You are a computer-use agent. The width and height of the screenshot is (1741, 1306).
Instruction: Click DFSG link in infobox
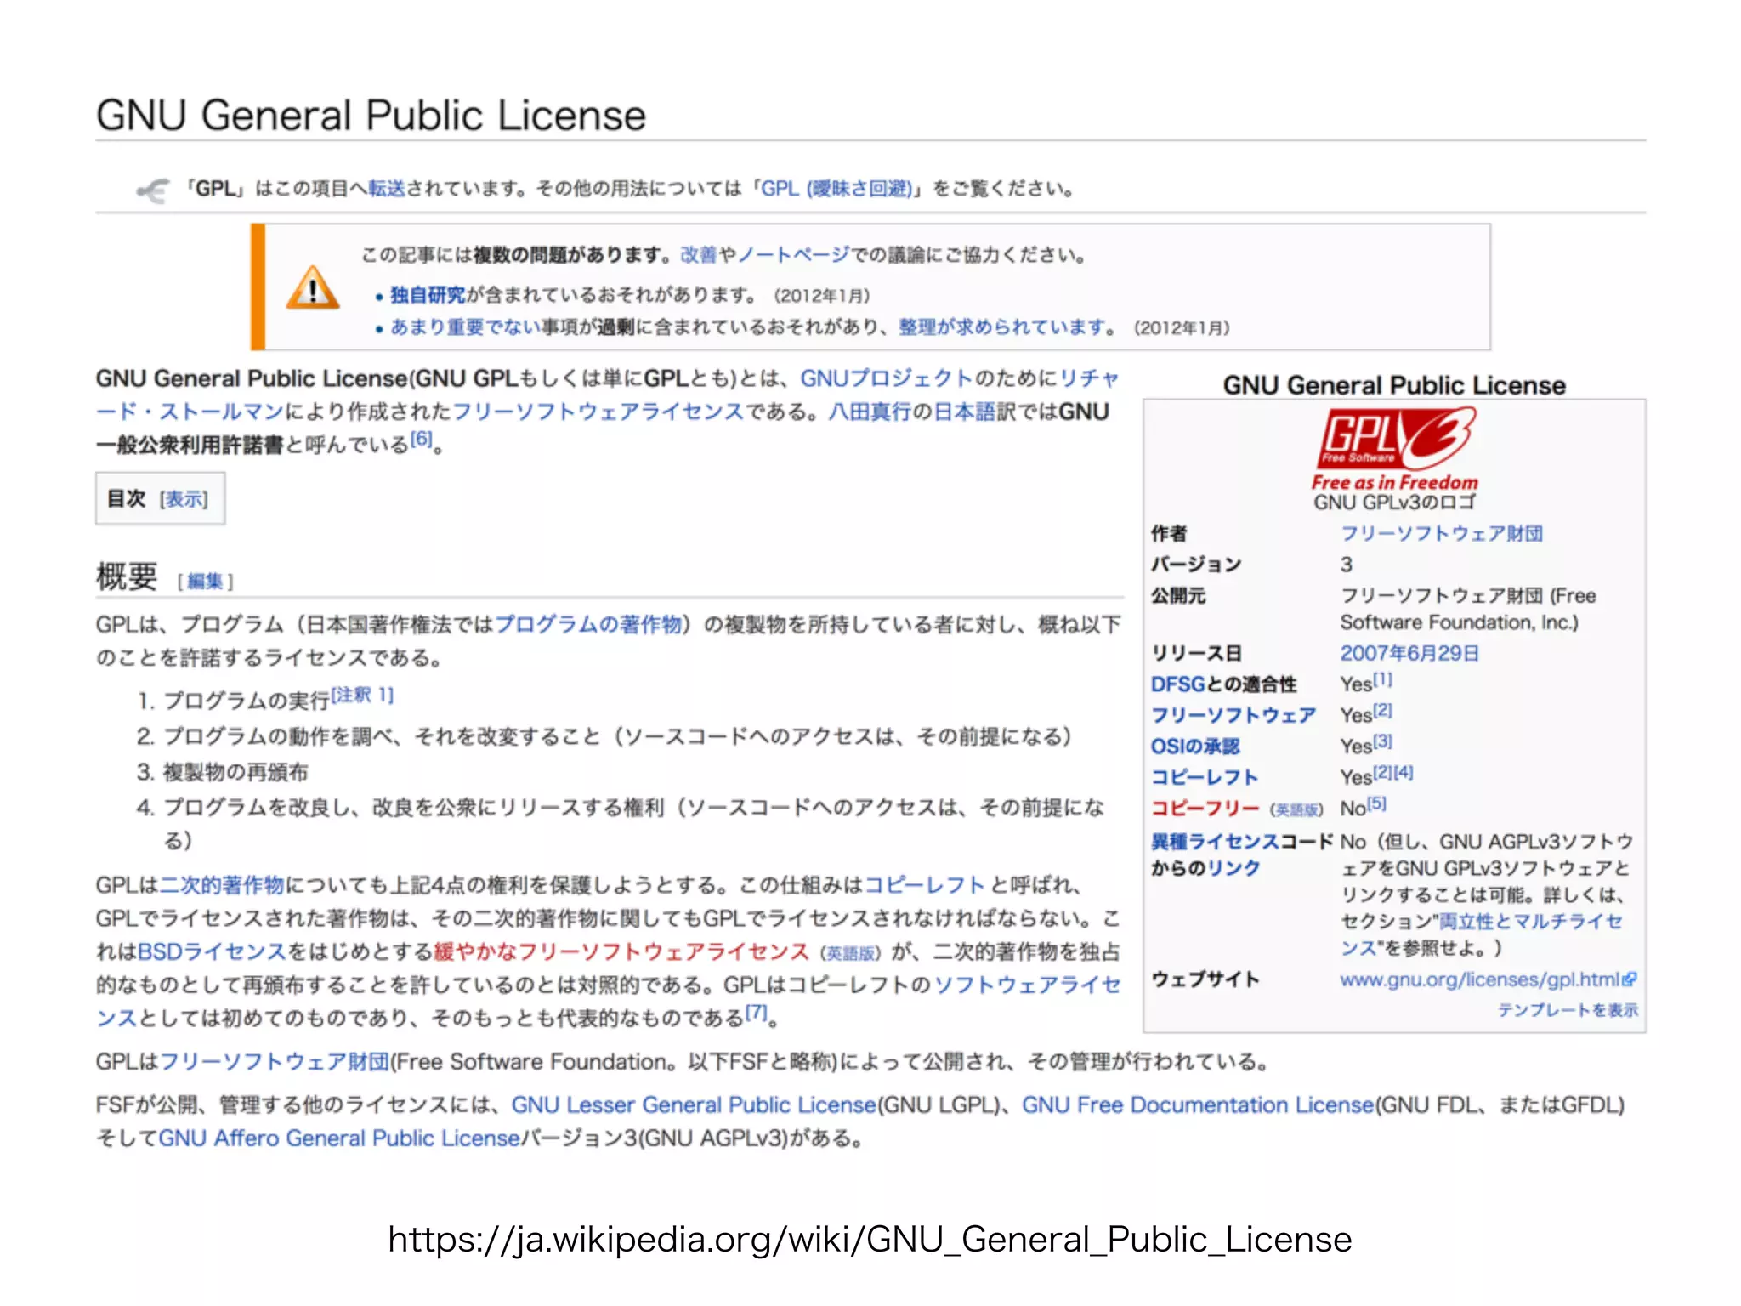pyautogui.click(x=1177, y=684)
